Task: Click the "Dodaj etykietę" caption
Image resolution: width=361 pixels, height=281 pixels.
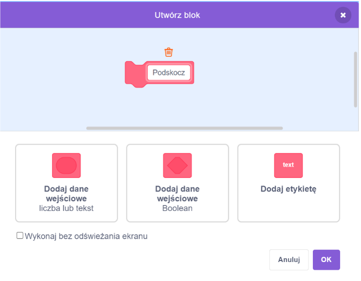Action: 289,189
